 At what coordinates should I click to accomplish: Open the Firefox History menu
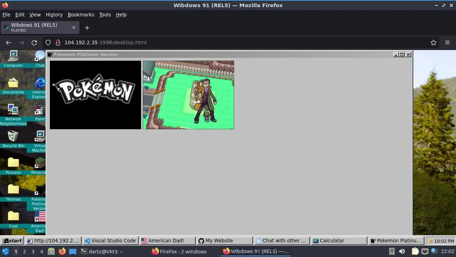(54, 15)
